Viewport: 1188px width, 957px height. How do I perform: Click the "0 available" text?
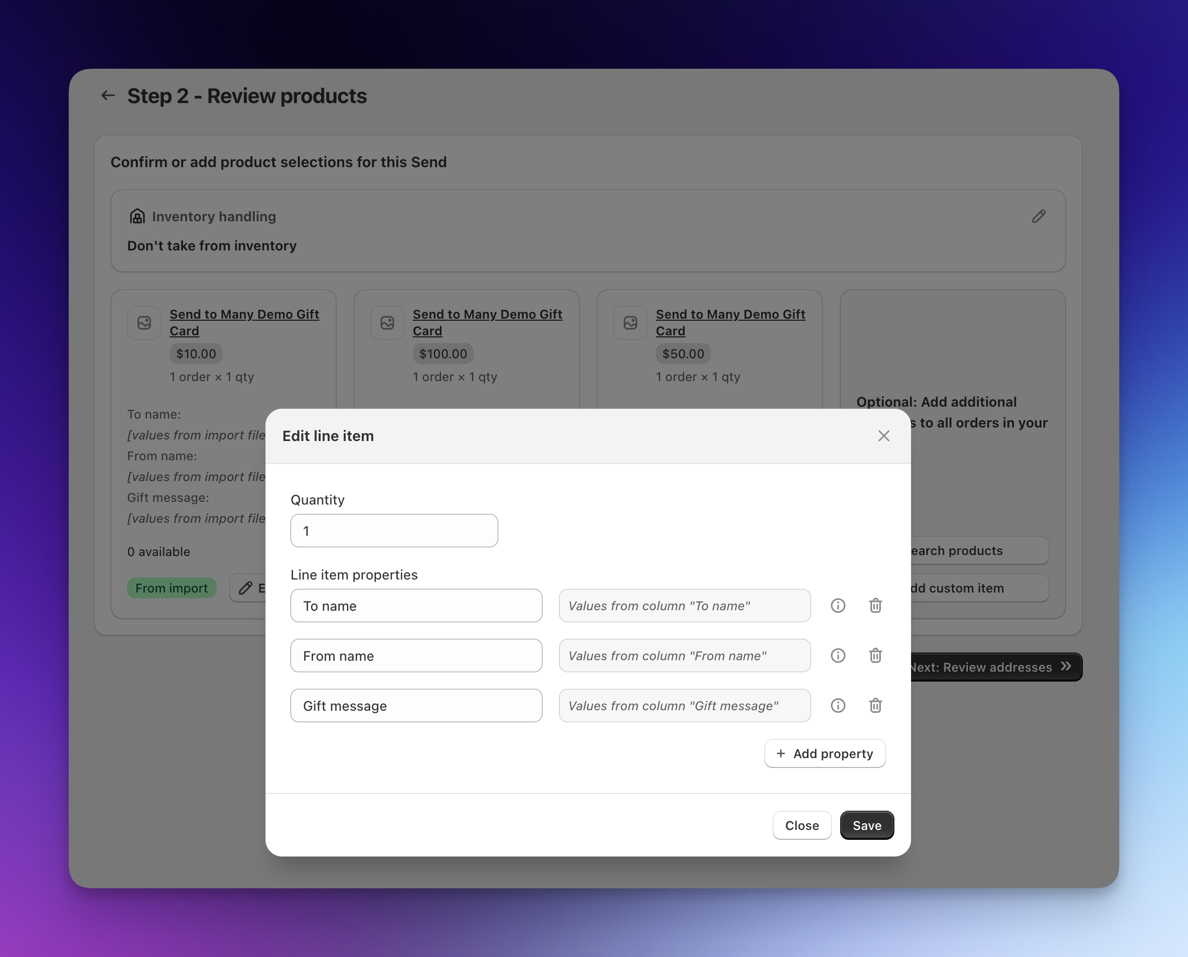(159, 552)
